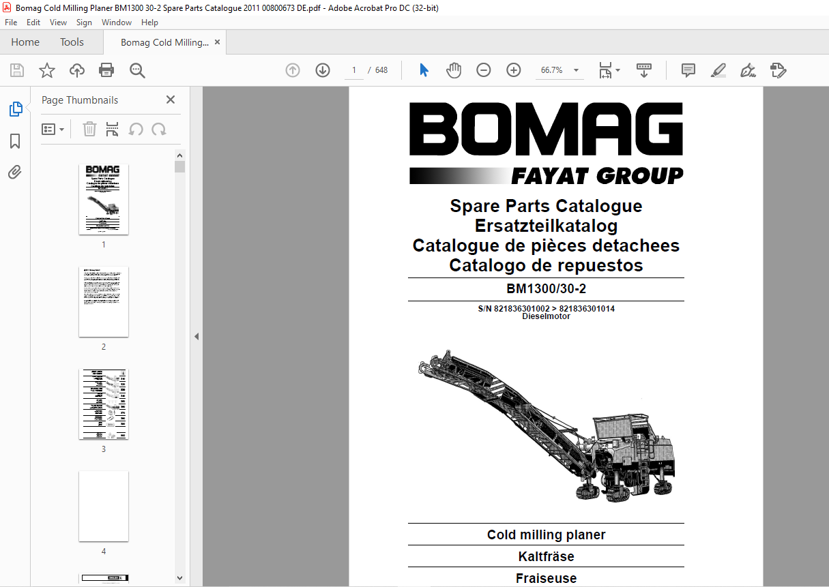
Task: Click the "Cold milling planer" text
Action: point(547,535)
